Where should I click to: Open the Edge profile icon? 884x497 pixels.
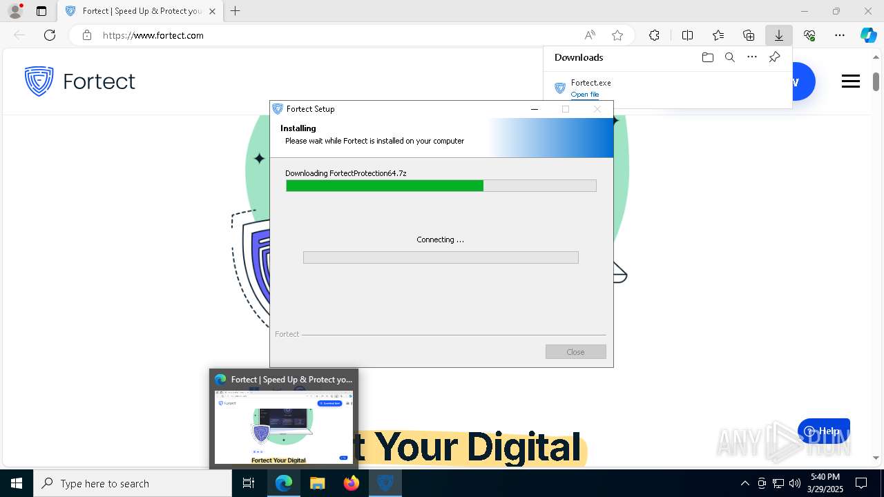click(x=15, y=11)
